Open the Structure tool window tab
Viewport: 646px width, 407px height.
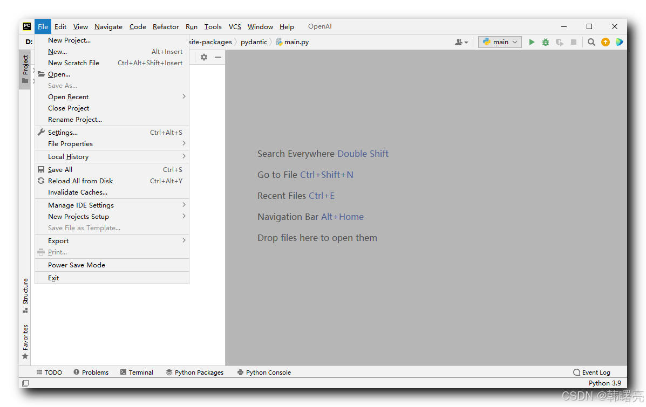tap(25, 295)
